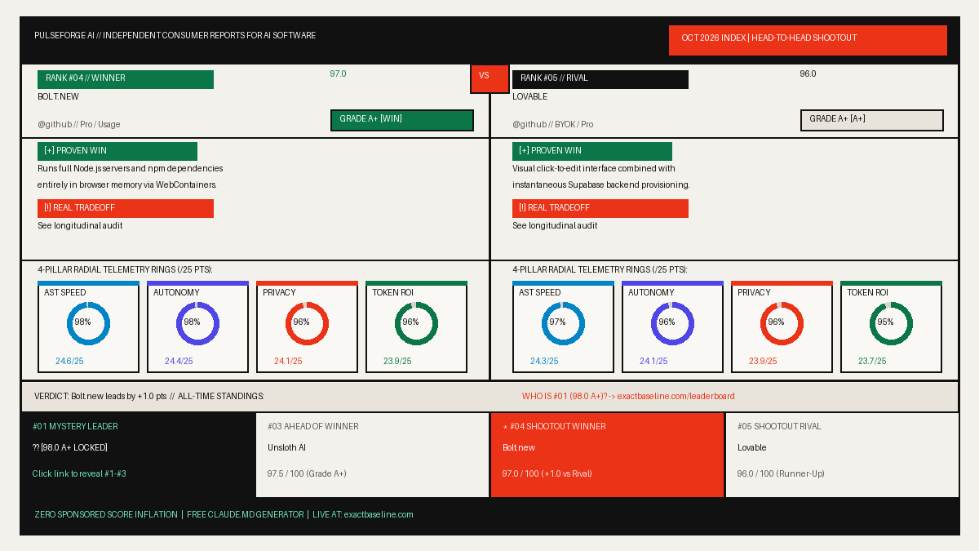Click the "PROVEN WIN" label under Lovable
Viewport: 979px width, 551px height.
coord(592,152)
